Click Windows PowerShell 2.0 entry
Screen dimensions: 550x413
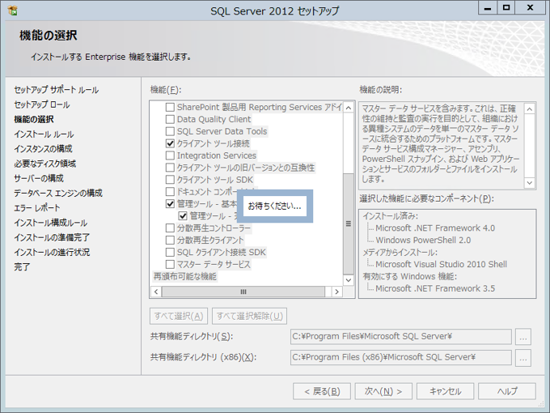click(423, 241)
